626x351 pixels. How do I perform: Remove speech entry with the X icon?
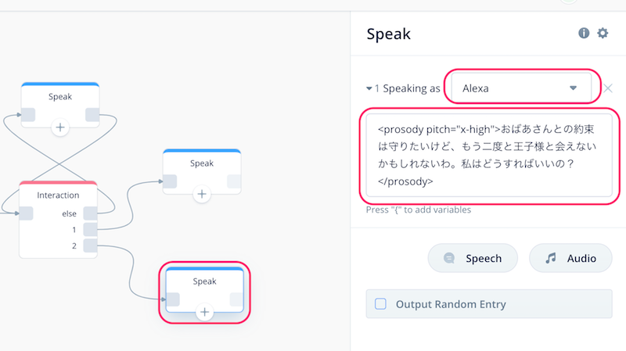coord(608,88)
